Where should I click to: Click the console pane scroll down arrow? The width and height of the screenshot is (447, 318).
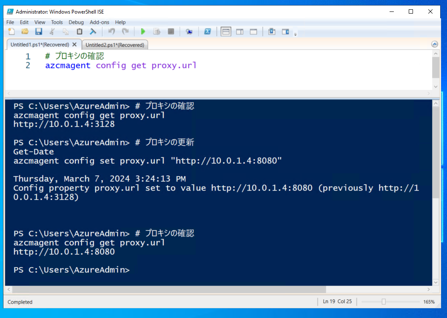click(436, 282)
